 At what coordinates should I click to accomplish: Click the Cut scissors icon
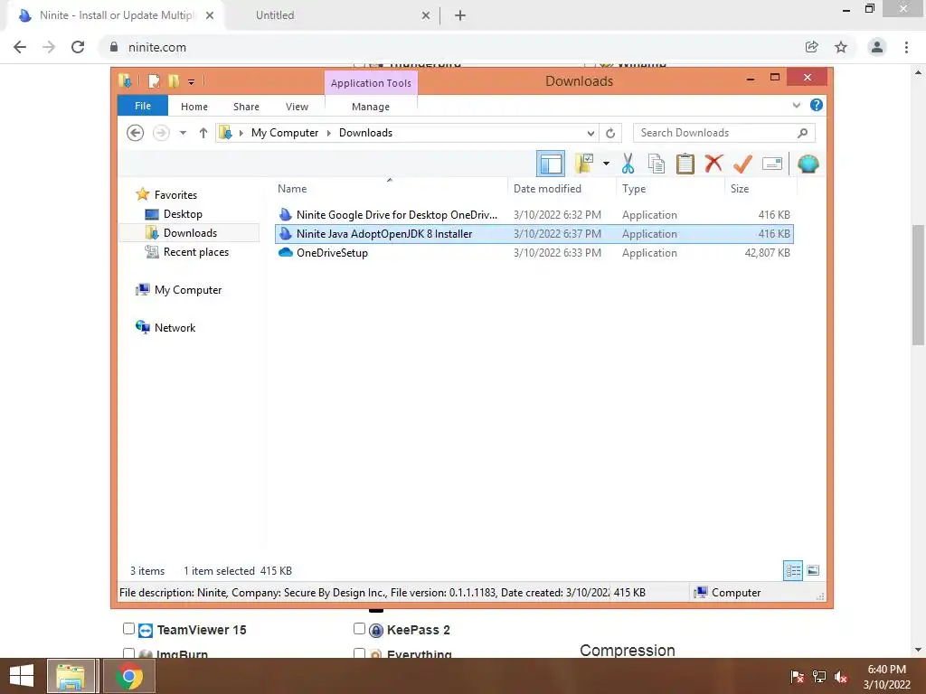pos(628,164)
